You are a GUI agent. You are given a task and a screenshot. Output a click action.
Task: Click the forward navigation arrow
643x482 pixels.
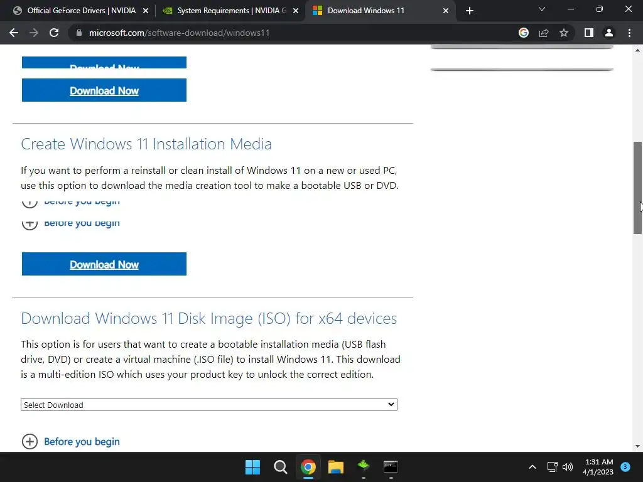(34, 33)
